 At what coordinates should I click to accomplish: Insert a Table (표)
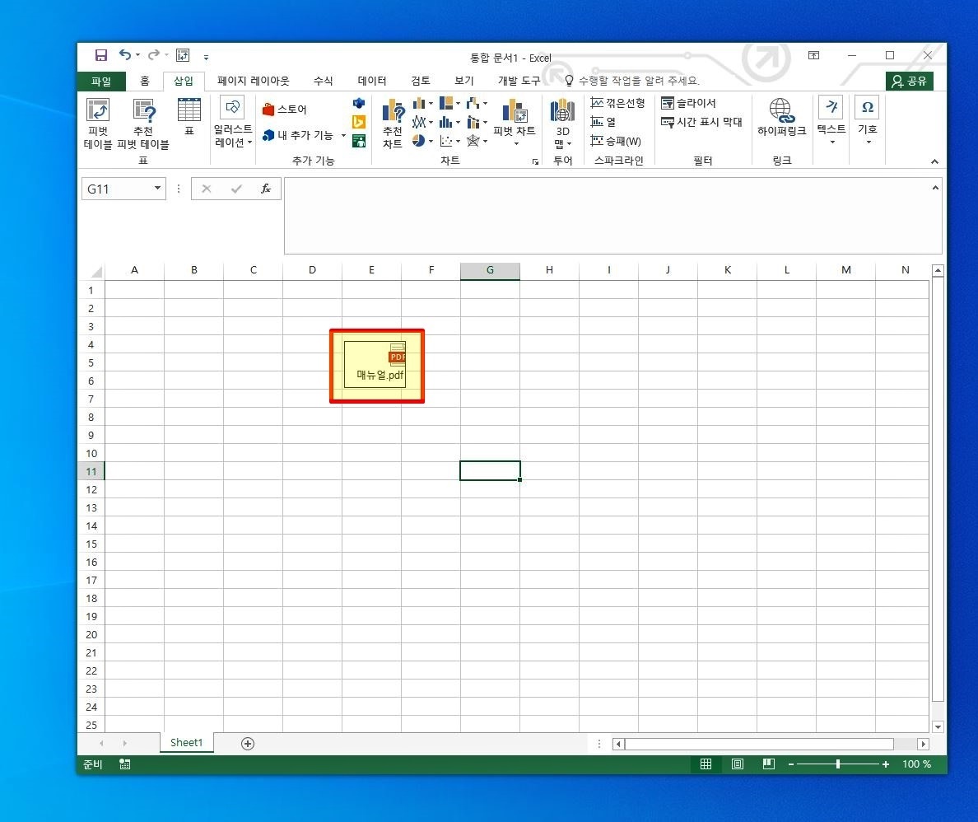189,117
